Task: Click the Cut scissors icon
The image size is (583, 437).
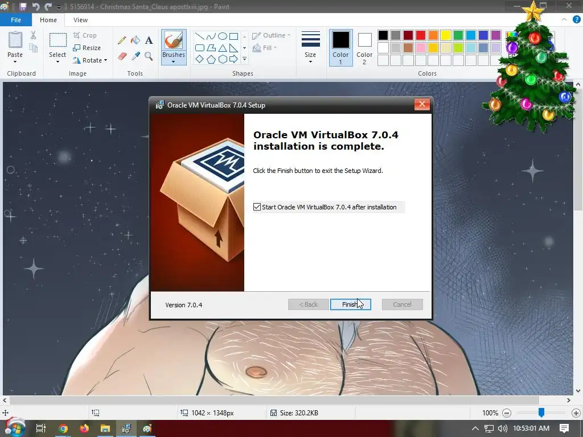Action: click(x=34, y=35)
